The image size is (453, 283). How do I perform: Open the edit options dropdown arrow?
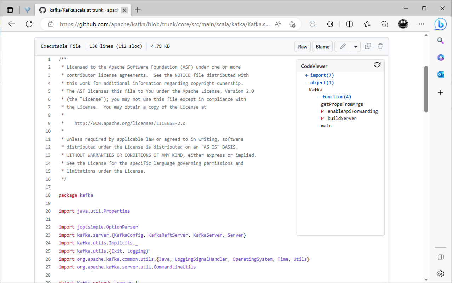355,46
